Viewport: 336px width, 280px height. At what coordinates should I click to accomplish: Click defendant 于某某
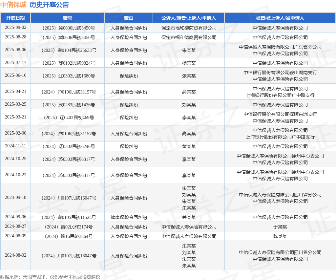point(280,227)
